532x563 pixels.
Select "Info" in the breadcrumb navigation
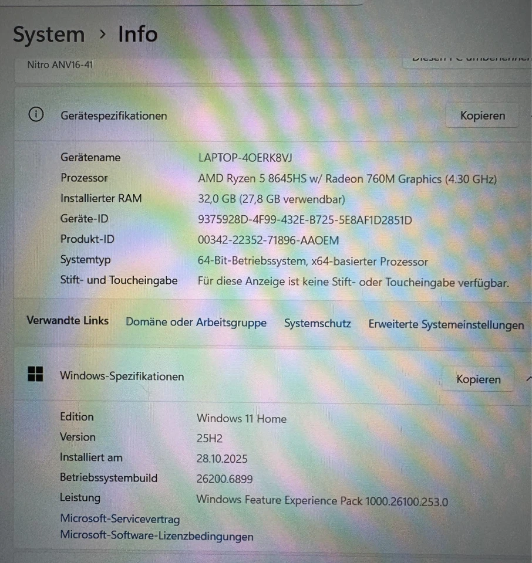[x=137, y=35]
